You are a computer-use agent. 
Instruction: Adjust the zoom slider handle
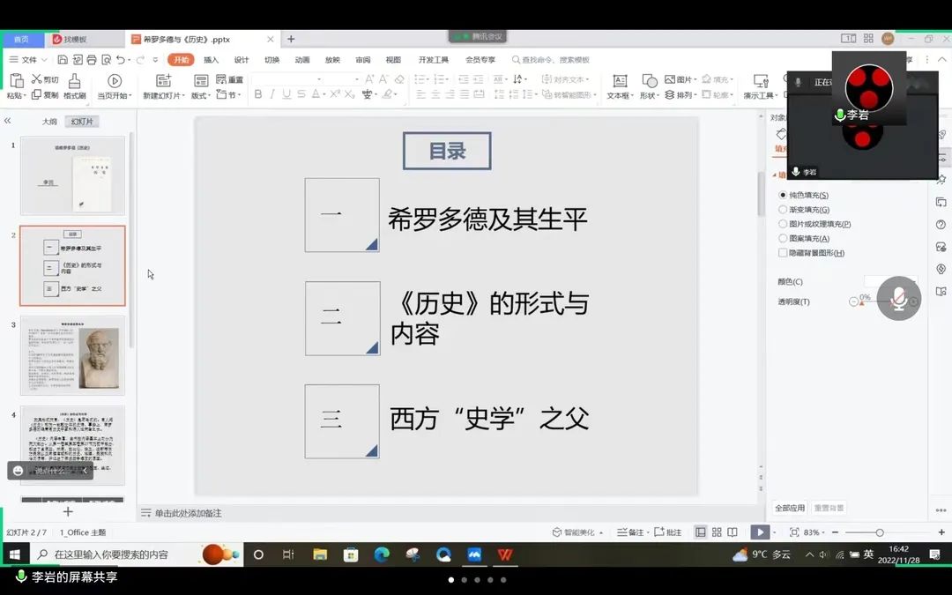click(x=879, y=532)
